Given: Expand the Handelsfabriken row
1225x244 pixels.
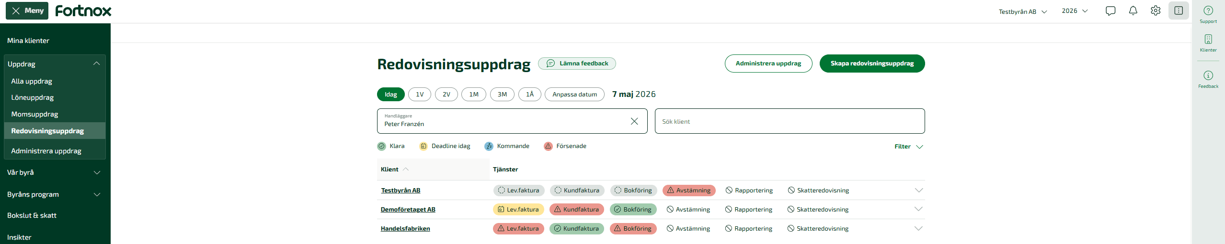Looking at the screenshot, I should pyautogui.click(x=918, y=228).
